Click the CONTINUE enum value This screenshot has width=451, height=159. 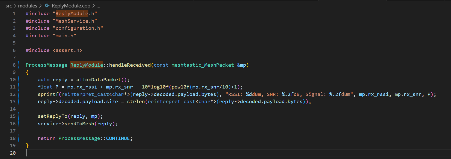118,138
